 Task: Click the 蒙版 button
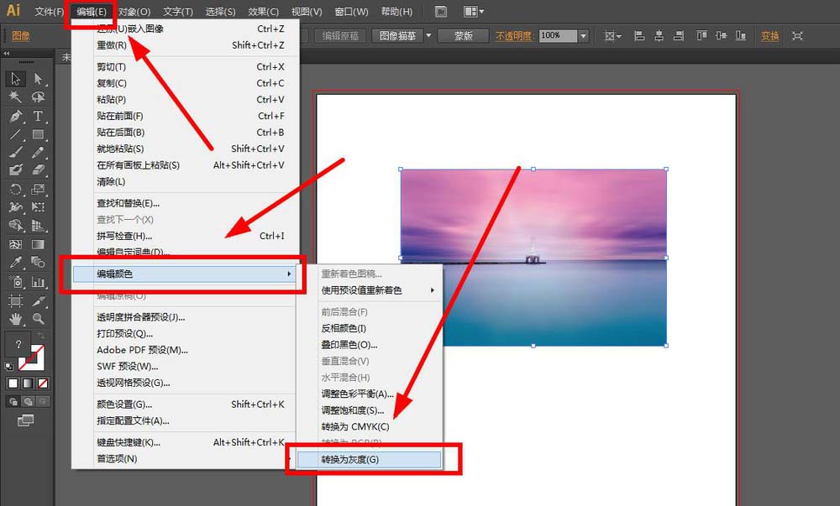pos(463,35)
